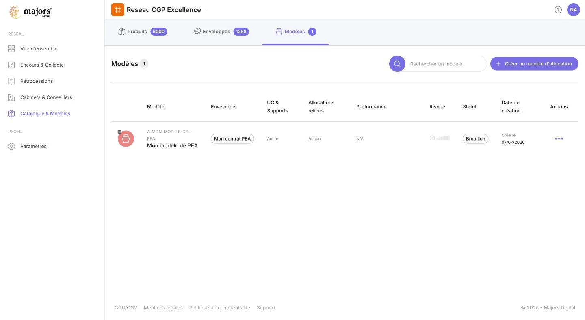Viewport: 585px width, 320px height.
Task: Click the globe icon beside the PEA model
Action: [x=119, y=132]
